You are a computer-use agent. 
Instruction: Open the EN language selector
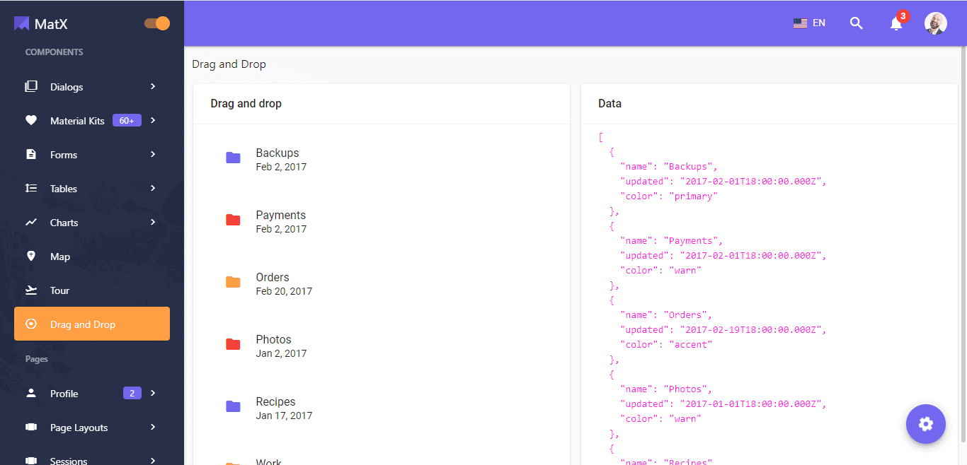(809, 23)
